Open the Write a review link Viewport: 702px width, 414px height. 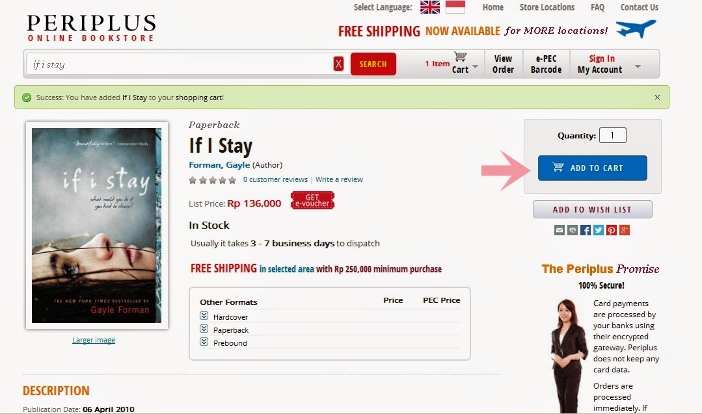339,179
